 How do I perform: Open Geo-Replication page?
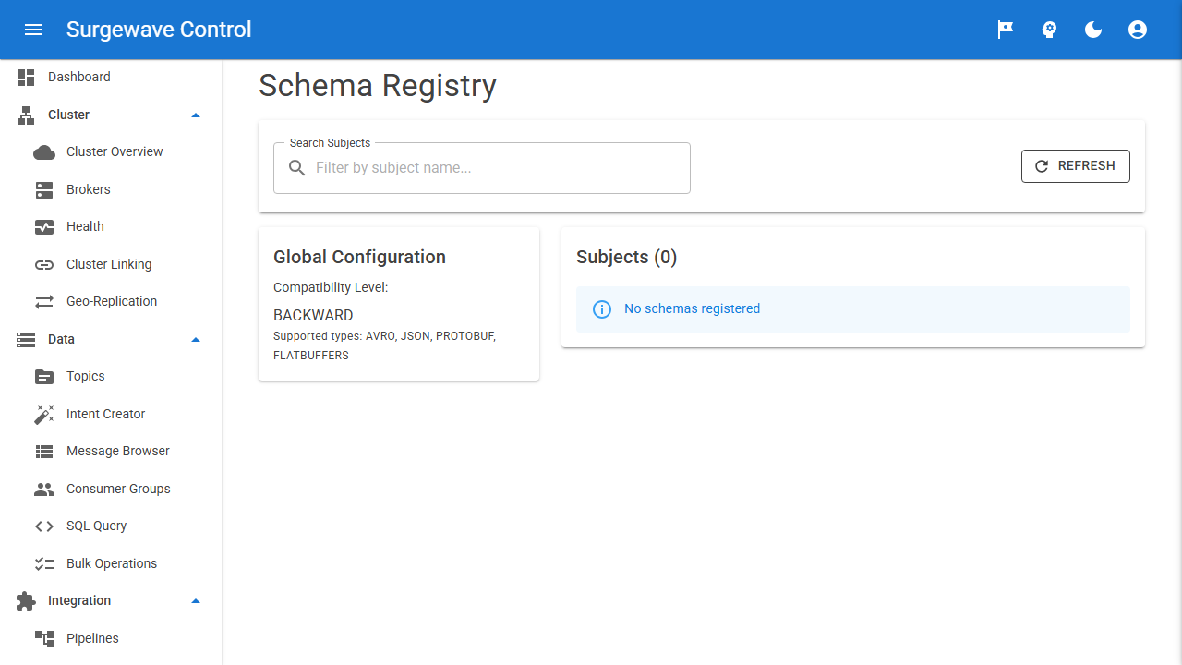pyautogui.click(x=111, y=302)
